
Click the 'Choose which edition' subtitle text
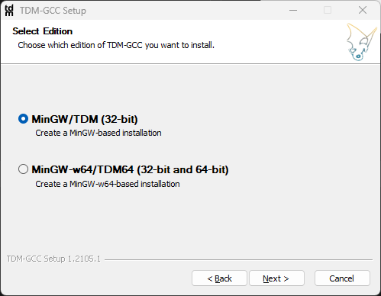[x=116, y=45]
